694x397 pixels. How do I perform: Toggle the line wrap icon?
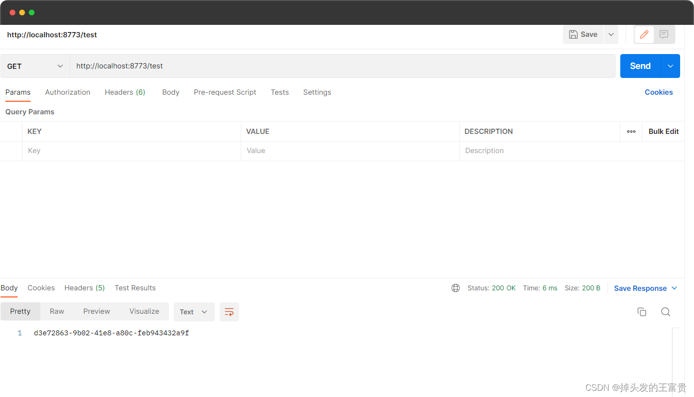[x=229, y=312]
